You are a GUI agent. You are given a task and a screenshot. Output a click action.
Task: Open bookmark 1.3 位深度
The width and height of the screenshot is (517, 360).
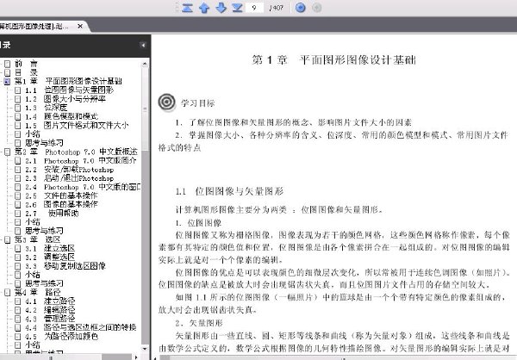[47, 108]
